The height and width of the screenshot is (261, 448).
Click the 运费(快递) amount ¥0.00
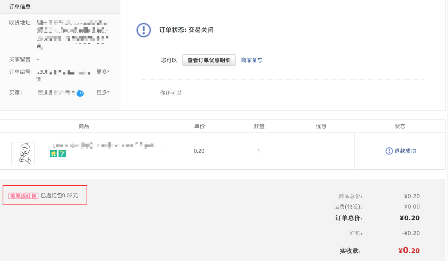point(412,207)
